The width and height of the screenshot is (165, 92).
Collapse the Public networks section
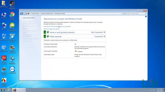[x=104, y=36]
